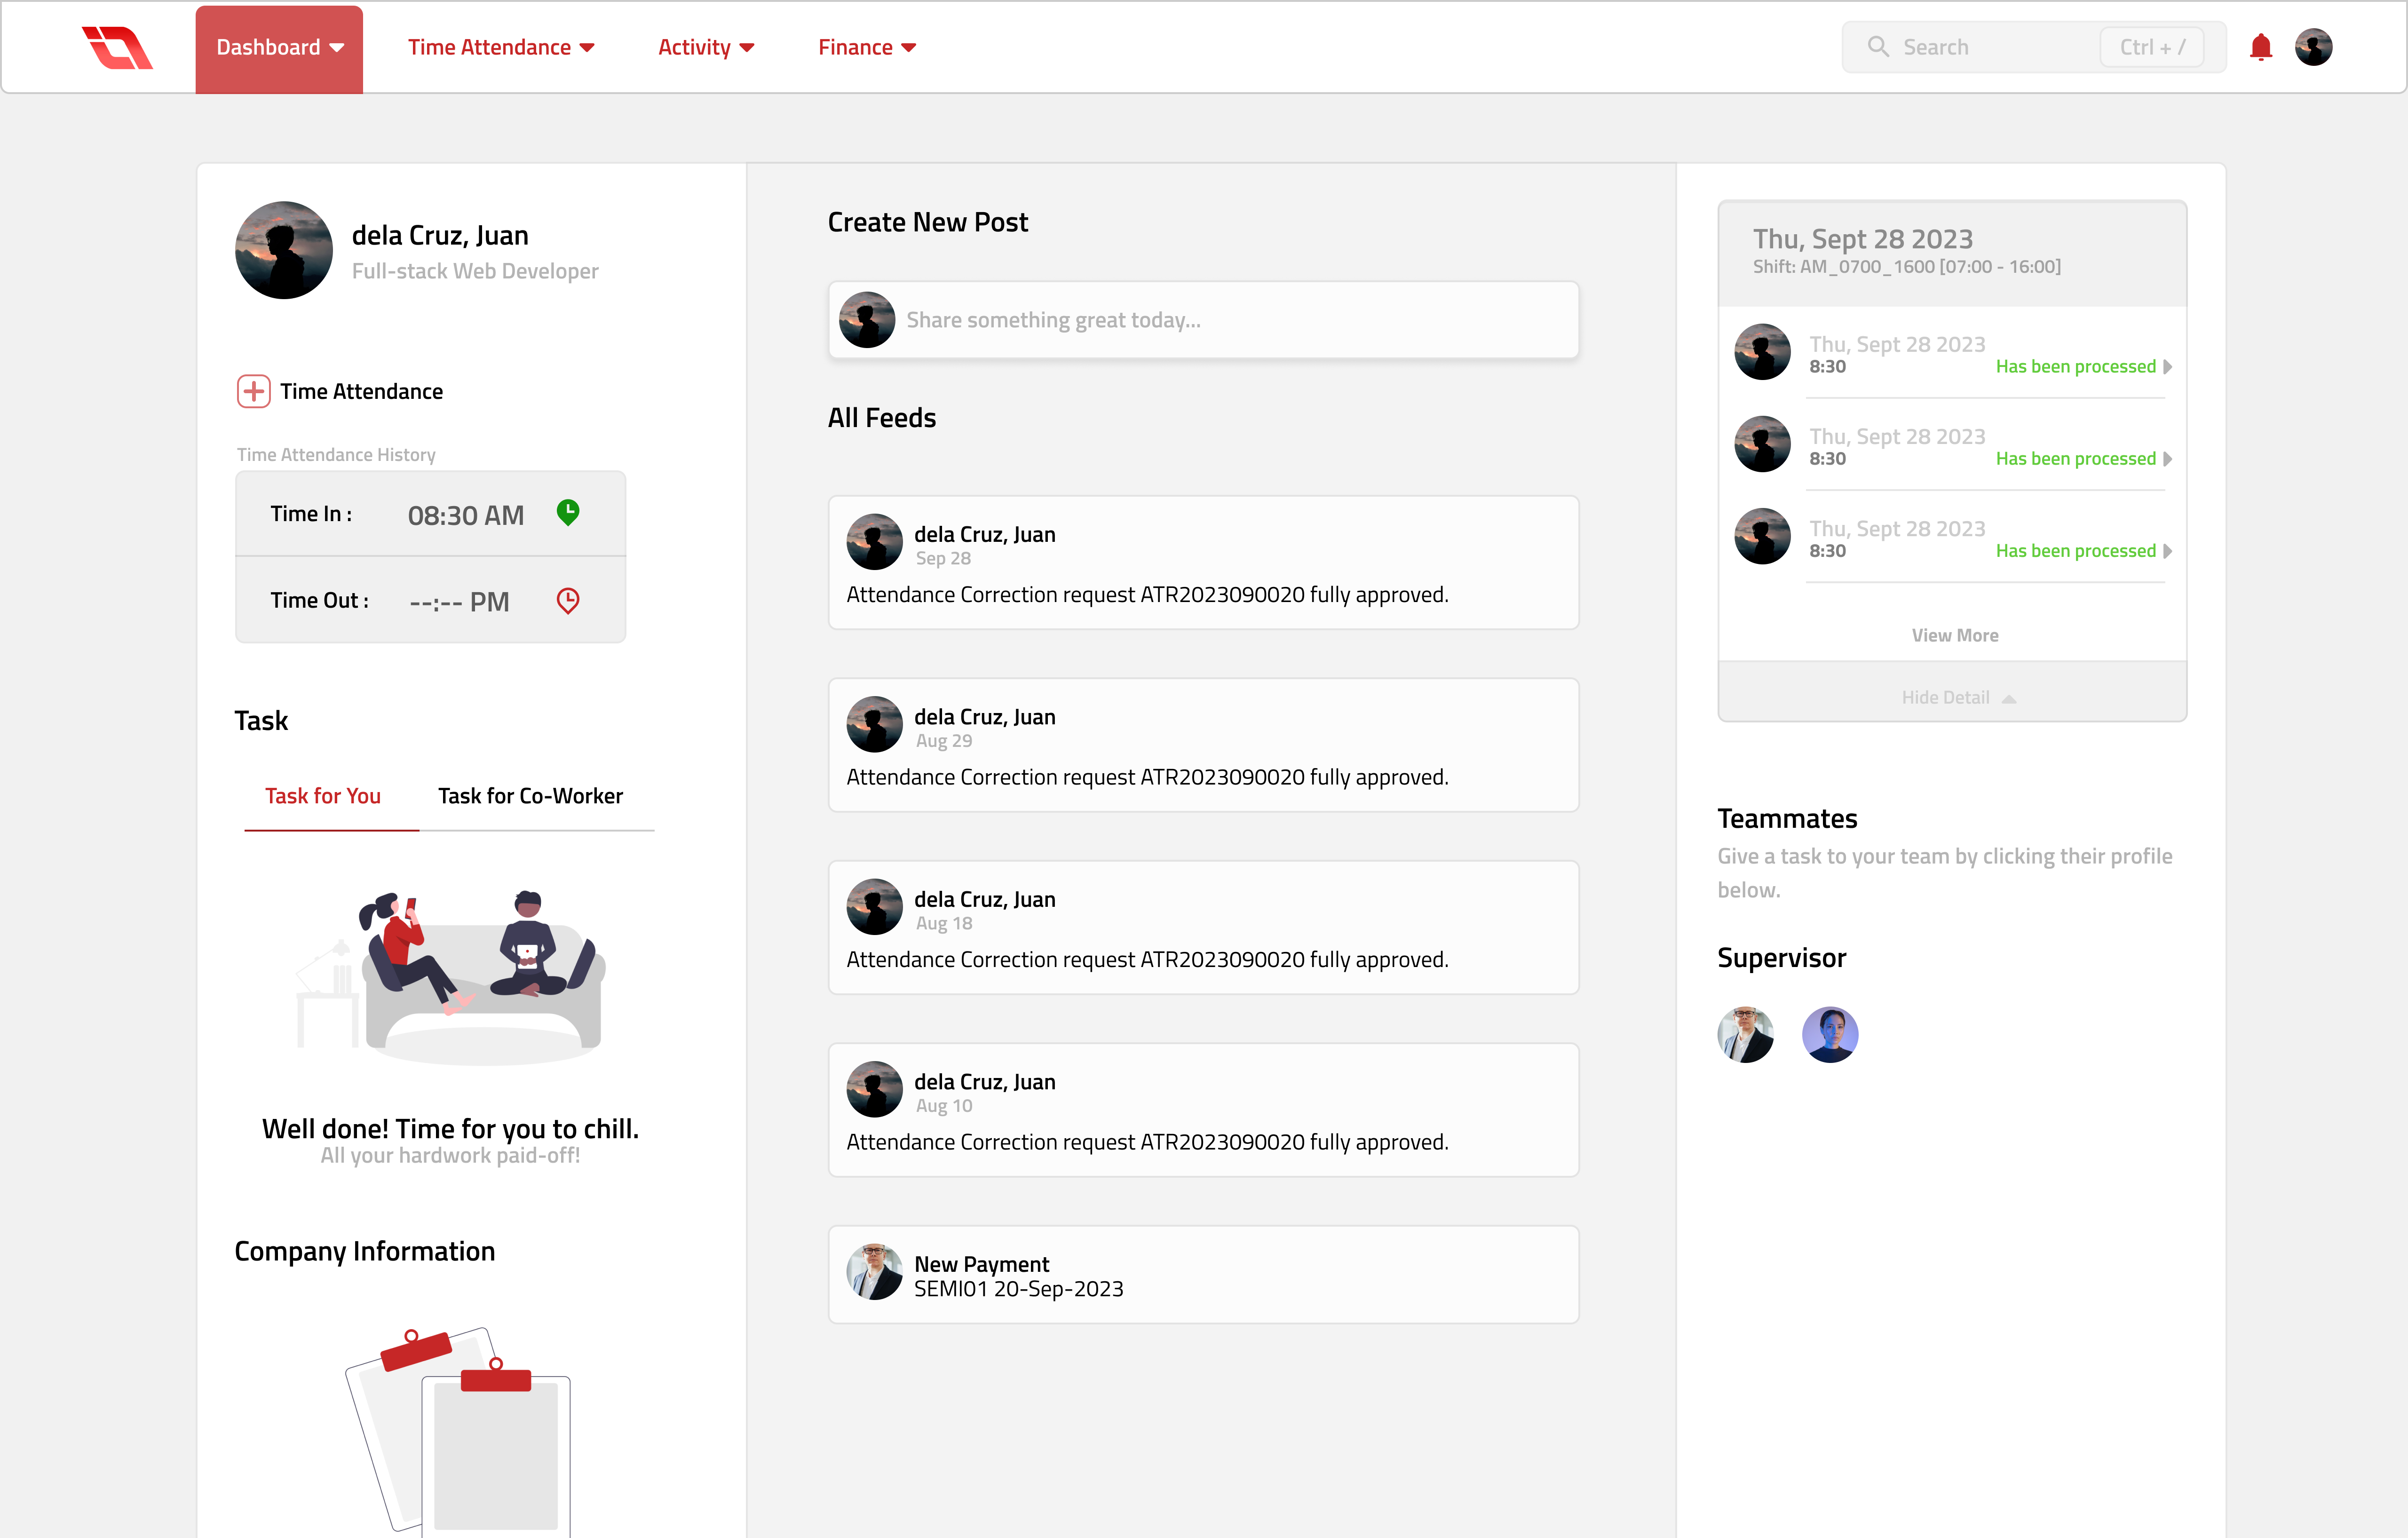Enable the Task for Co-Worker view

[530, 796]
